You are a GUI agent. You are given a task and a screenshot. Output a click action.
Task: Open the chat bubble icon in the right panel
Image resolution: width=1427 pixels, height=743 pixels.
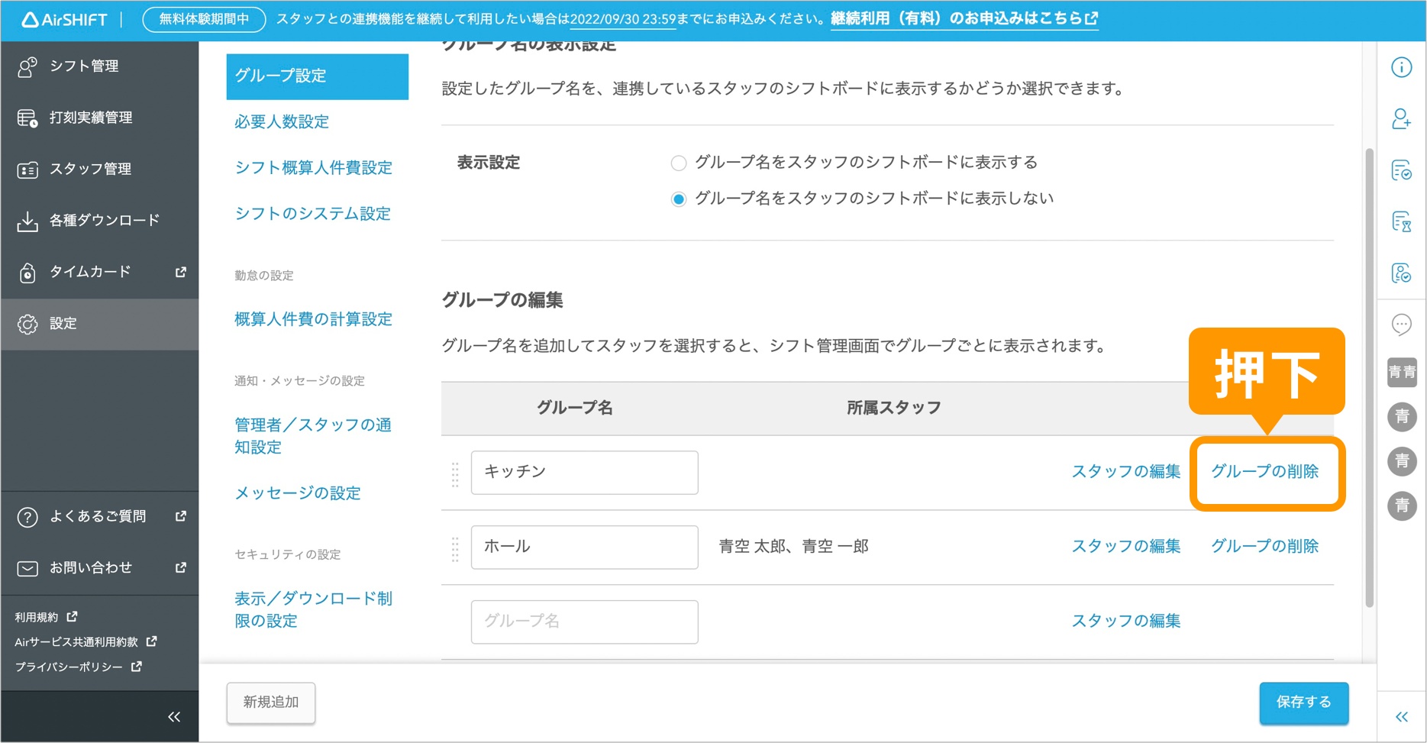1402,325
